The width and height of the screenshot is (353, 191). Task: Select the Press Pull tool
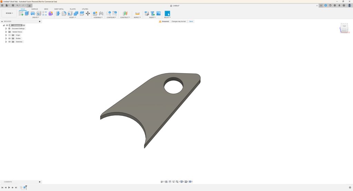pos(58,13)
